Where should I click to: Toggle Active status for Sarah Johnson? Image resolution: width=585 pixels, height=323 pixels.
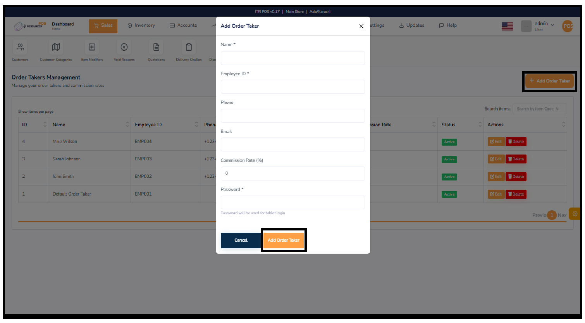point(449,159)
